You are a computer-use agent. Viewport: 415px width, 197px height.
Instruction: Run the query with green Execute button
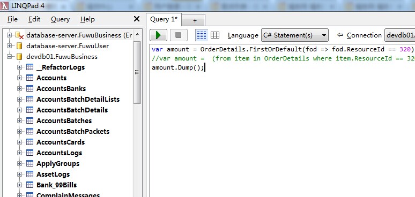point(158,35)
